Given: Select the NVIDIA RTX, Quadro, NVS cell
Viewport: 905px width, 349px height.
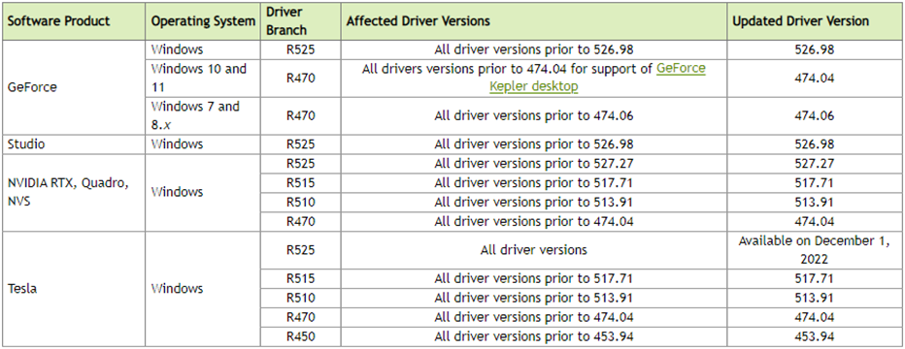Looking at the screenshot, I should (x=73, y=192).
